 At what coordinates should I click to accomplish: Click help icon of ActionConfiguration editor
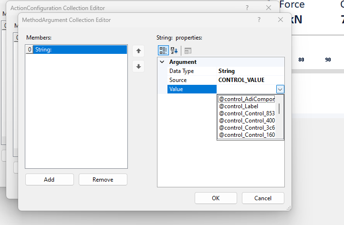tap(247, 8)
